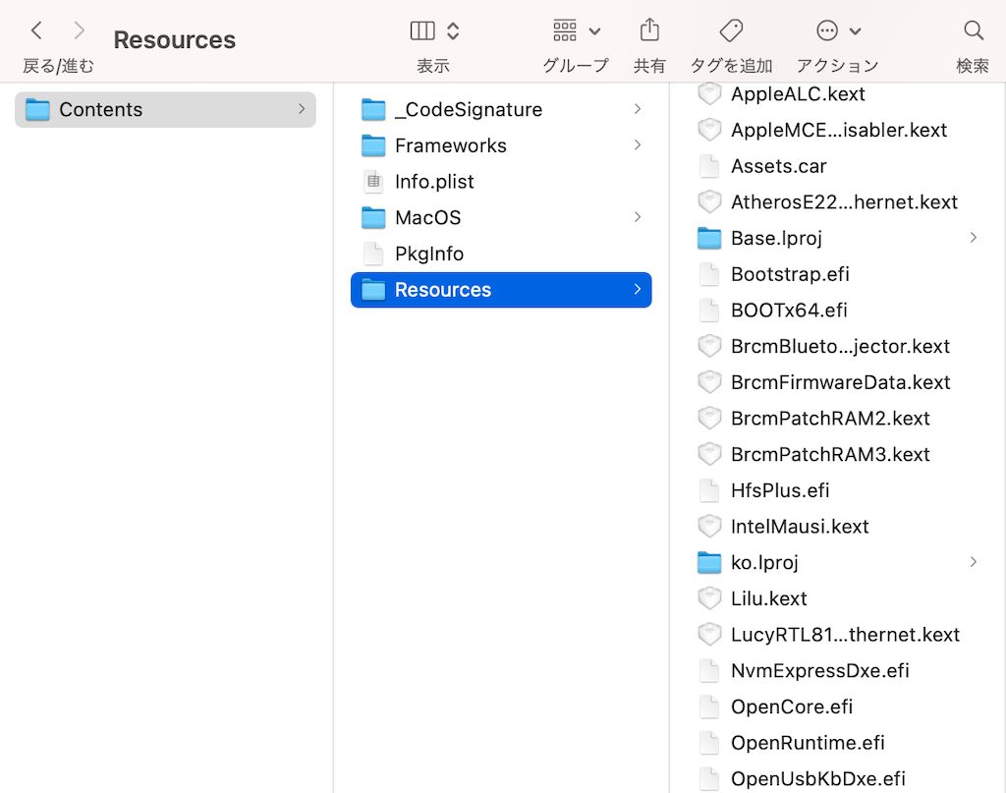Click the Bootstrap.efi file icon
Screen dimensions: 1006x793
point(709,274)
